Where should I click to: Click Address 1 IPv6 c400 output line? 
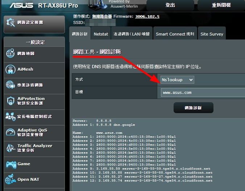[124, 137]
